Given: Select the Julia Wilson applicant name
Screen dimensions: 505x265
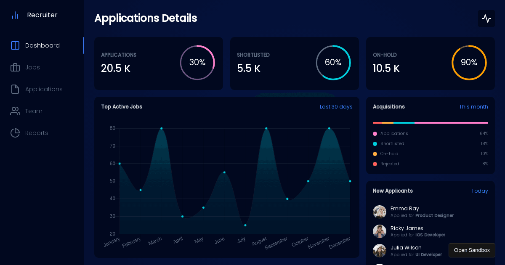Looking at the screenshot, I should [x=406, y=248].
